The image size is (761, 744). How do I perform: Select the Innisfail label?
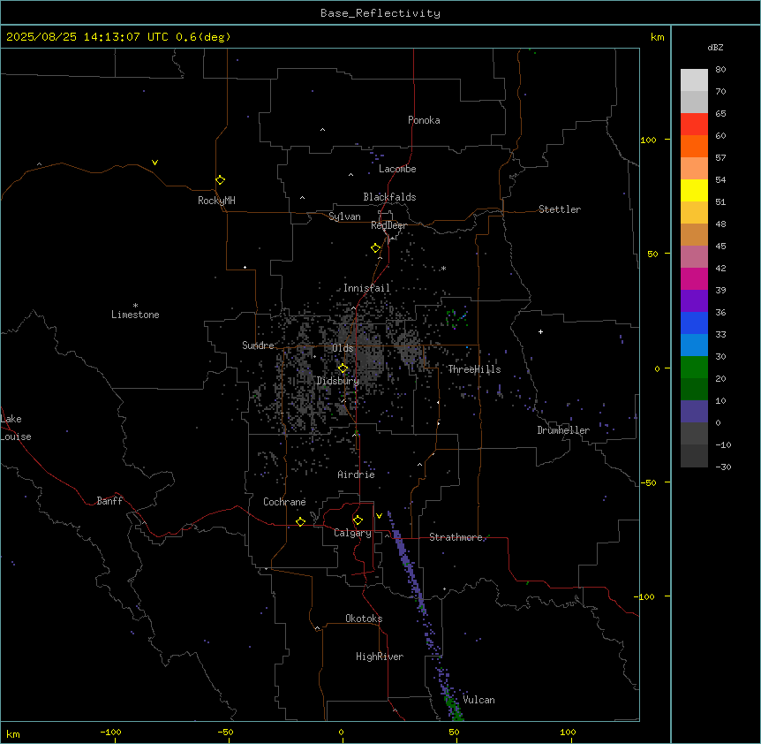[x=367, y=288]
